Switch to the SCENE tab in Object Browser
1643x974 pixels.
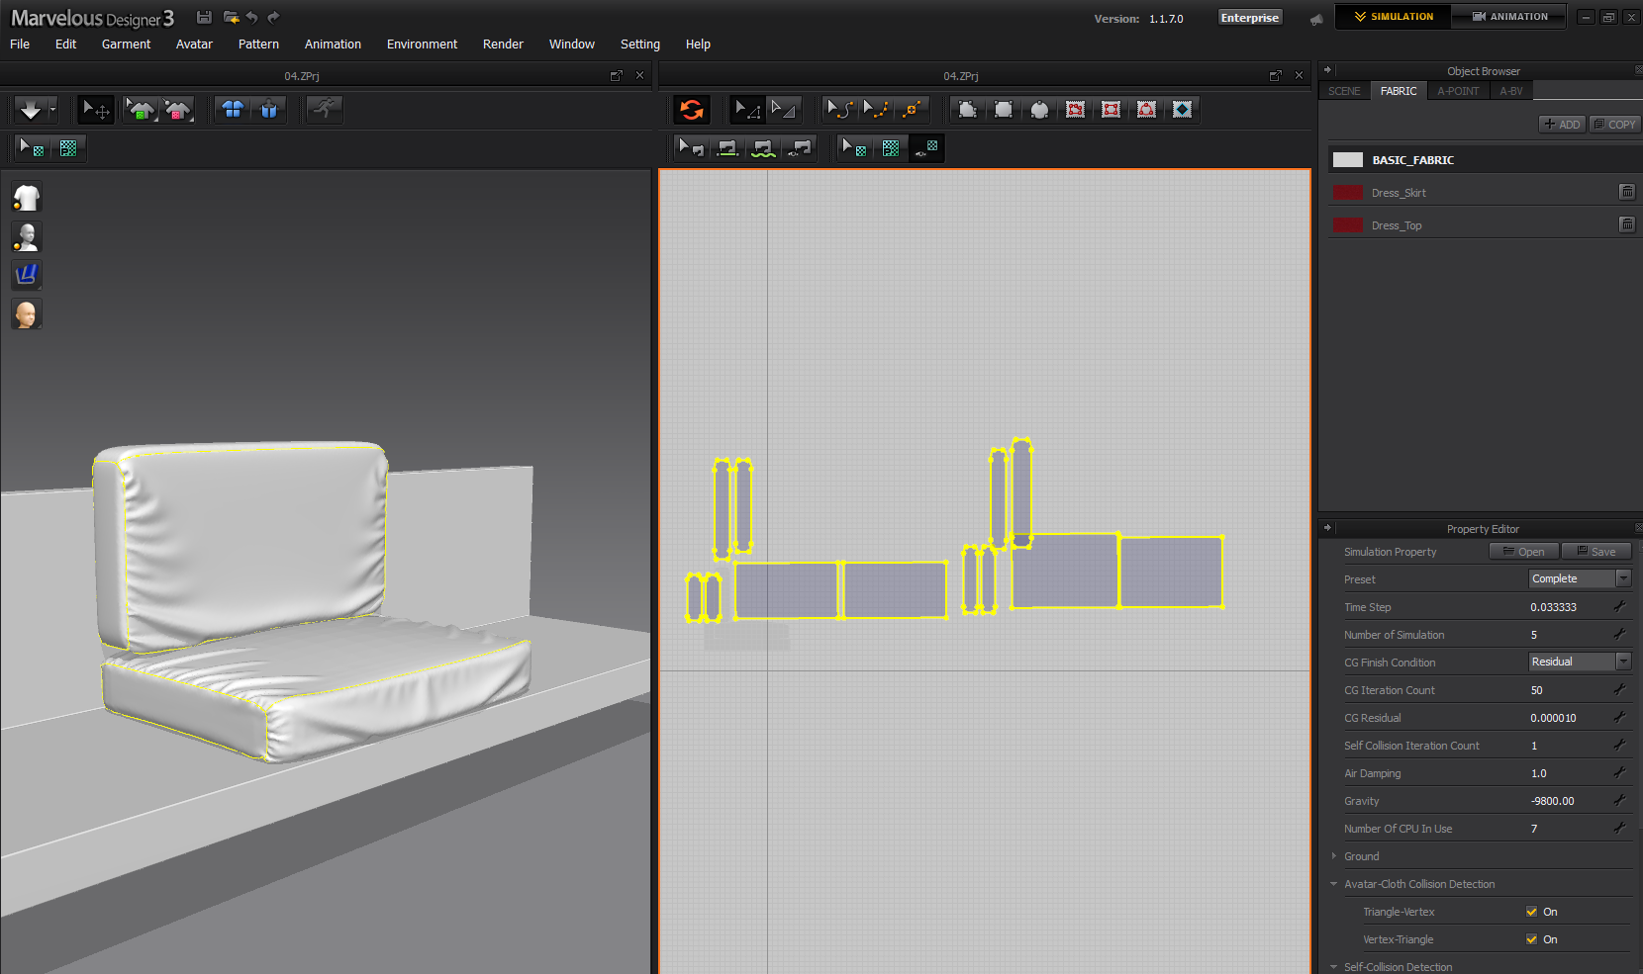pos(1344,91)
